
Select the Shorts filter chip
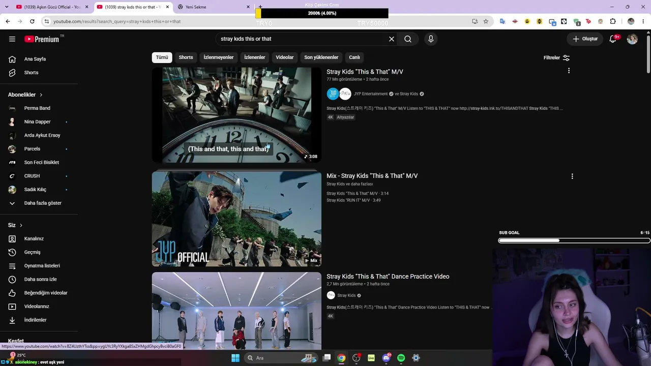[x=186, y=57]
